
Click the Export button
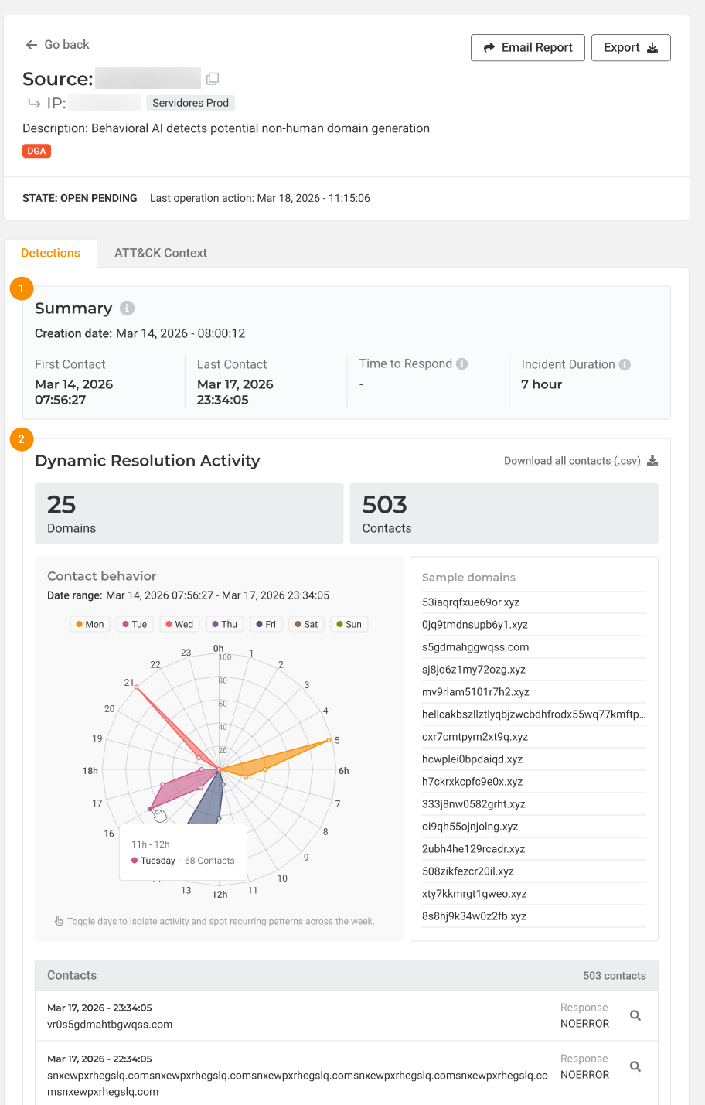click(631, 47)
